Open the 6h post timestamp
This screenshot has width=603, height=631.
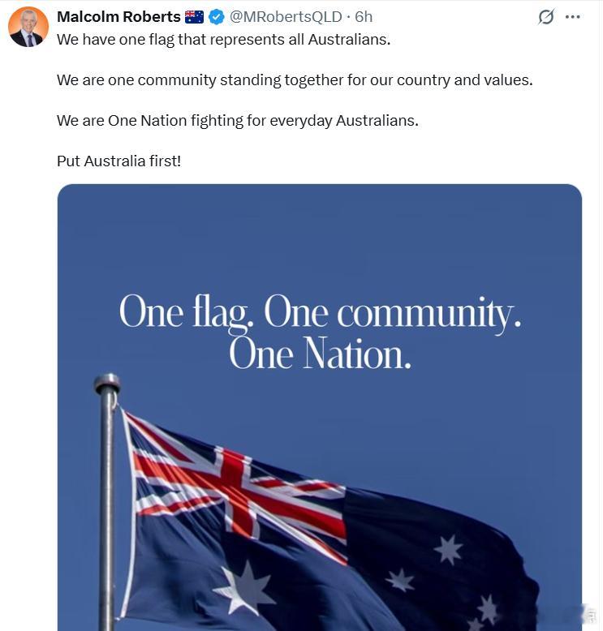(364, 17)
